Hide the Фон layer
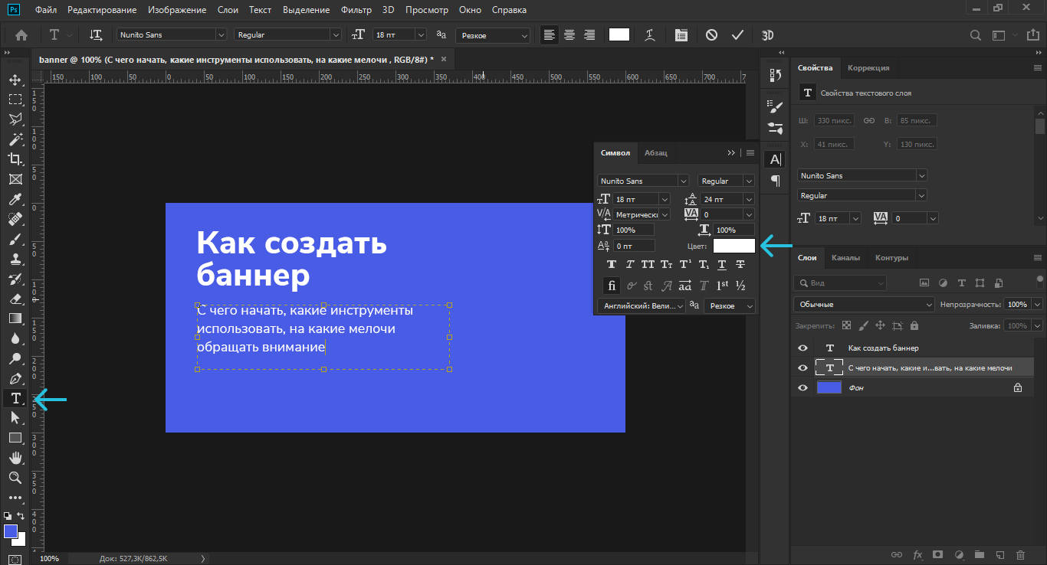The width and height of the screenshot is (1047, 565). pos(802,388)
